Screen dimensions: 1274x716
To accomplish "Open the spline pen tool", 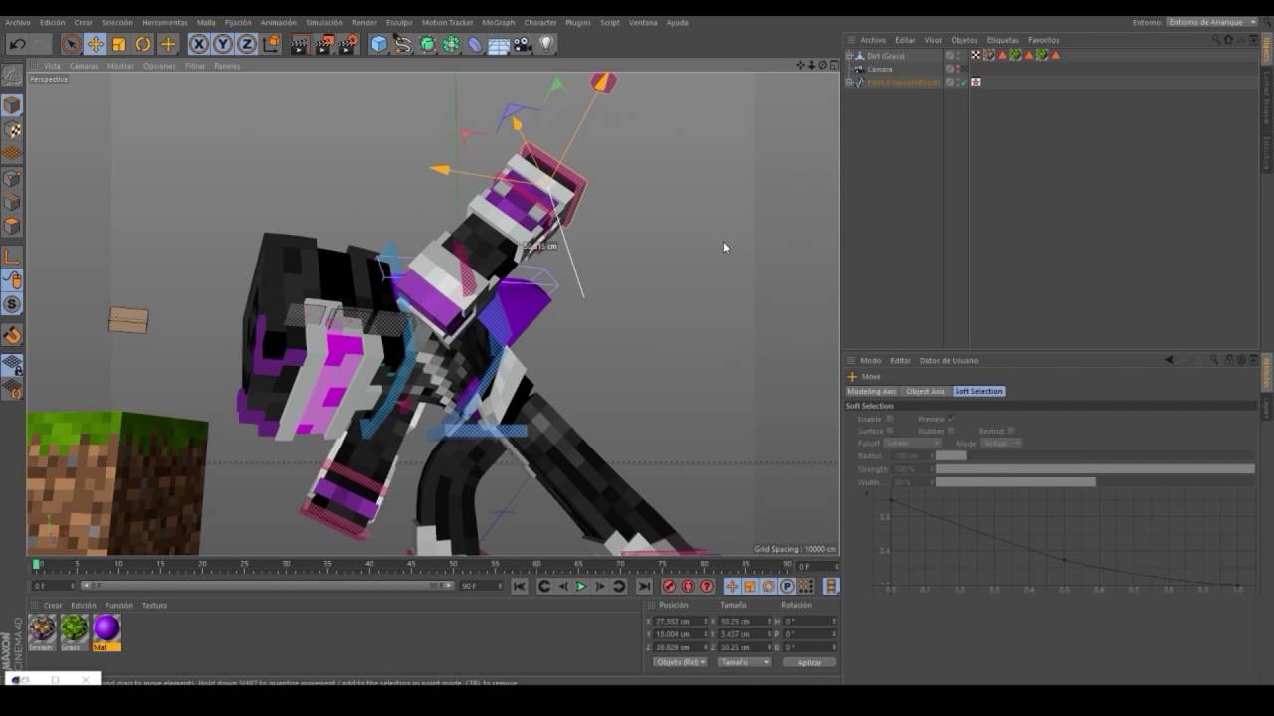I will [x=403, y=44].
